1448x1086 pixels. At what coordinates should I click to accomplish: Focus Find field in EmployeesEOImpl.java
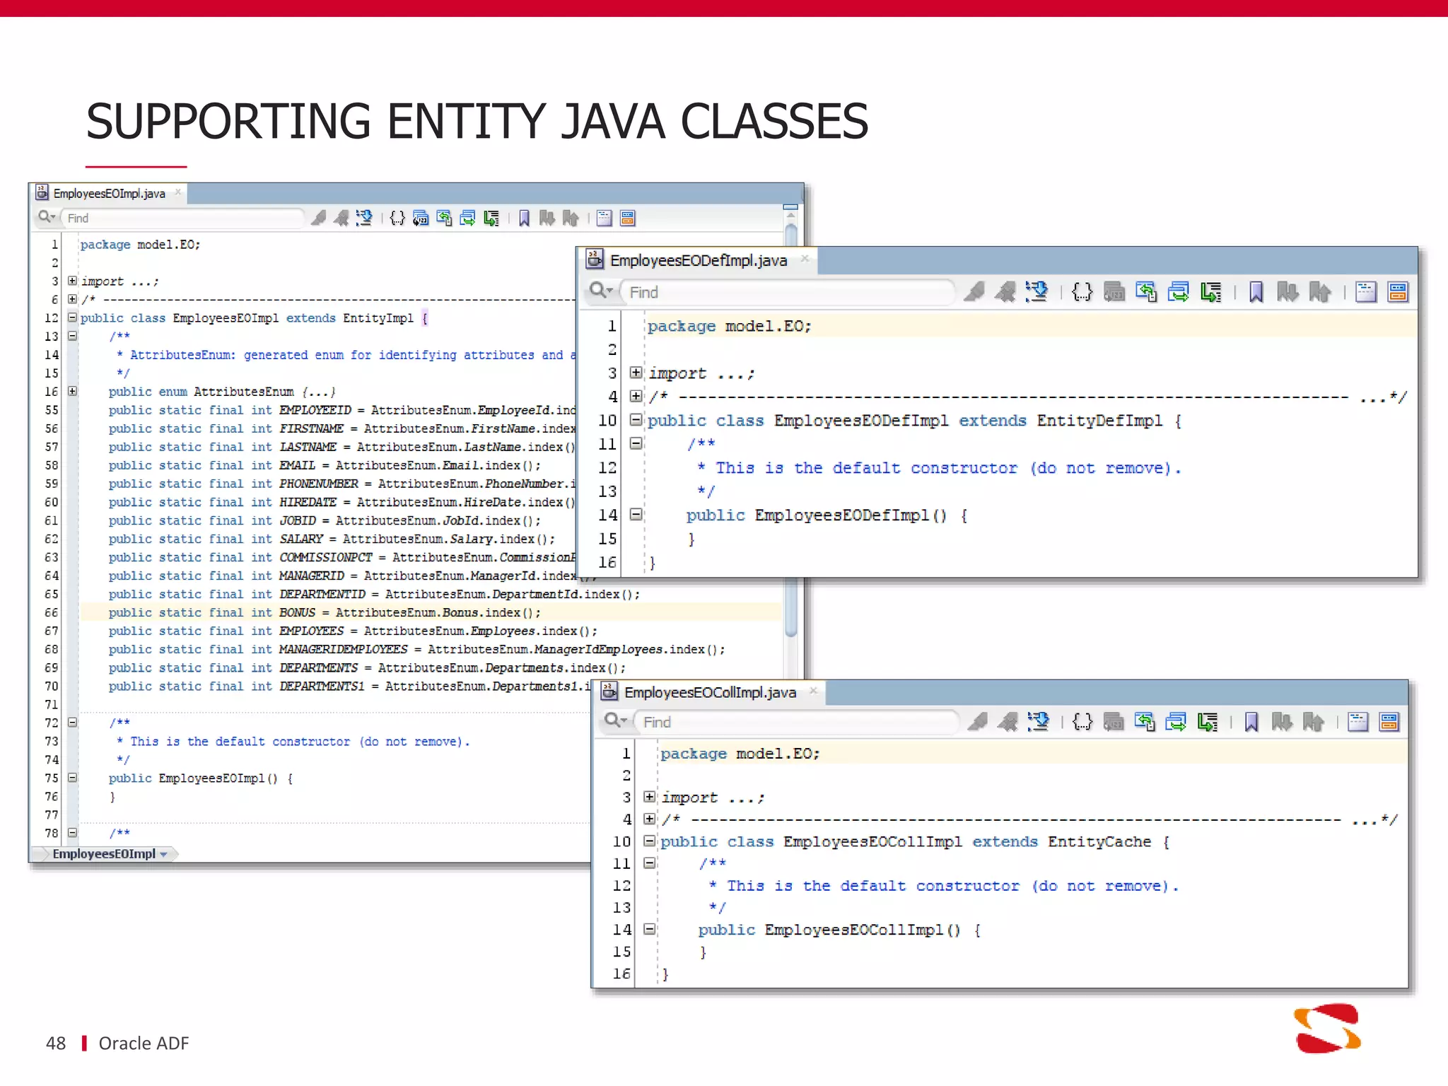pyautogui.click(x=184, y=218)
